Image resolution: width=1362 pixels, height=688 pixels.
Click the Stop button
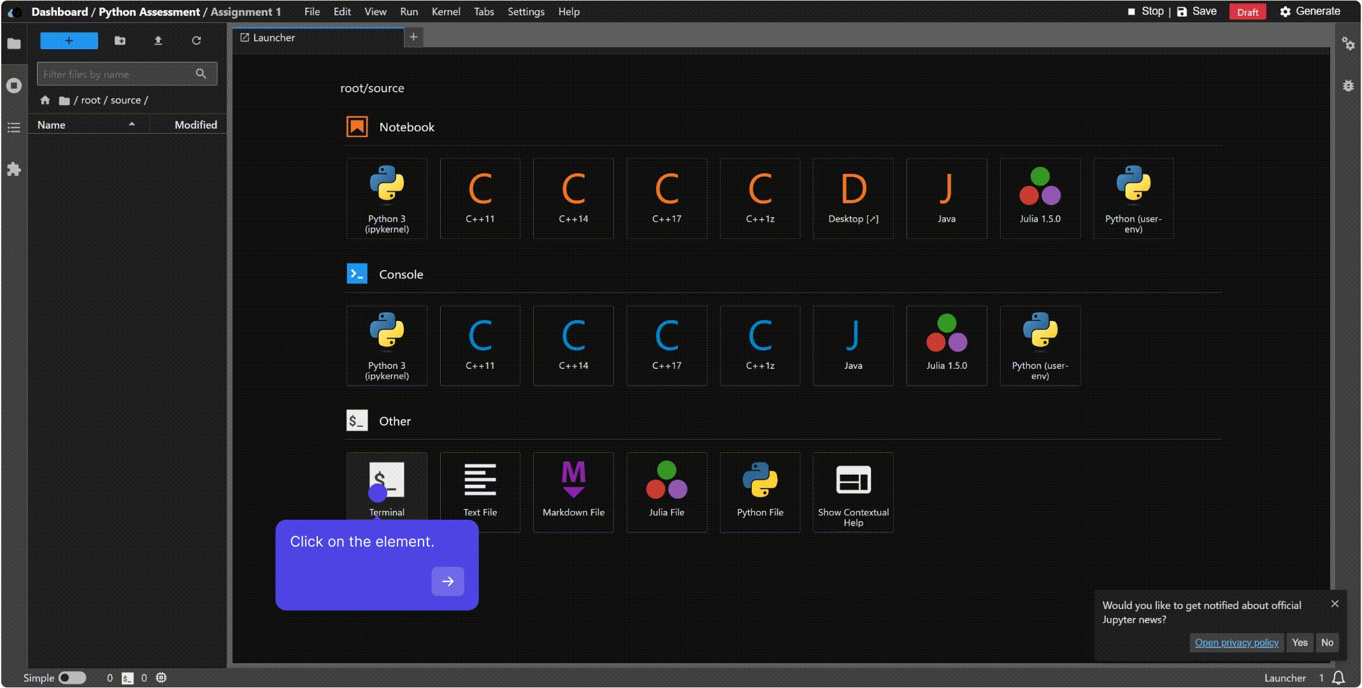coord(1145,11)
